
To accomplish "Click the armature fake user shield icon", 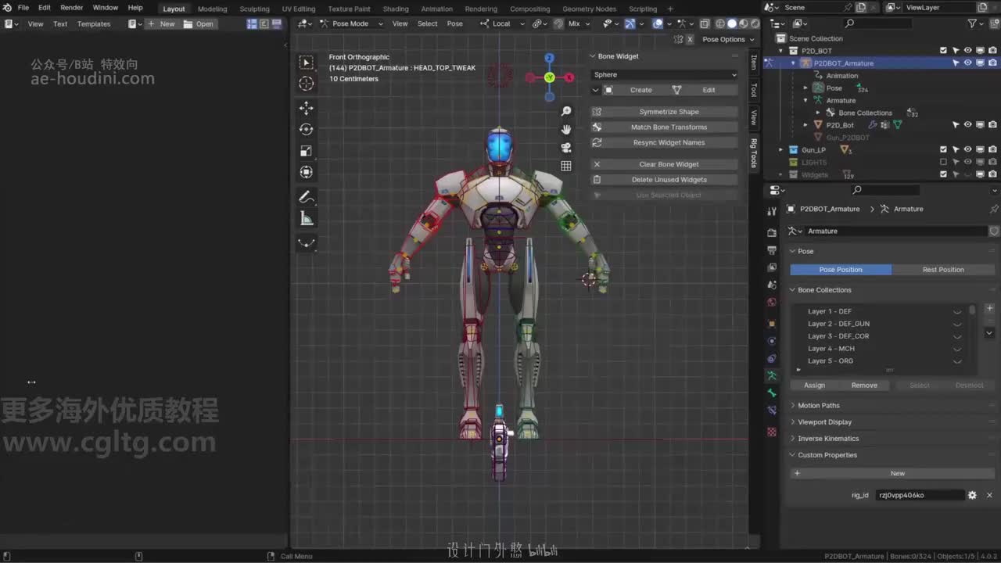I will click(x=994, y=231).
